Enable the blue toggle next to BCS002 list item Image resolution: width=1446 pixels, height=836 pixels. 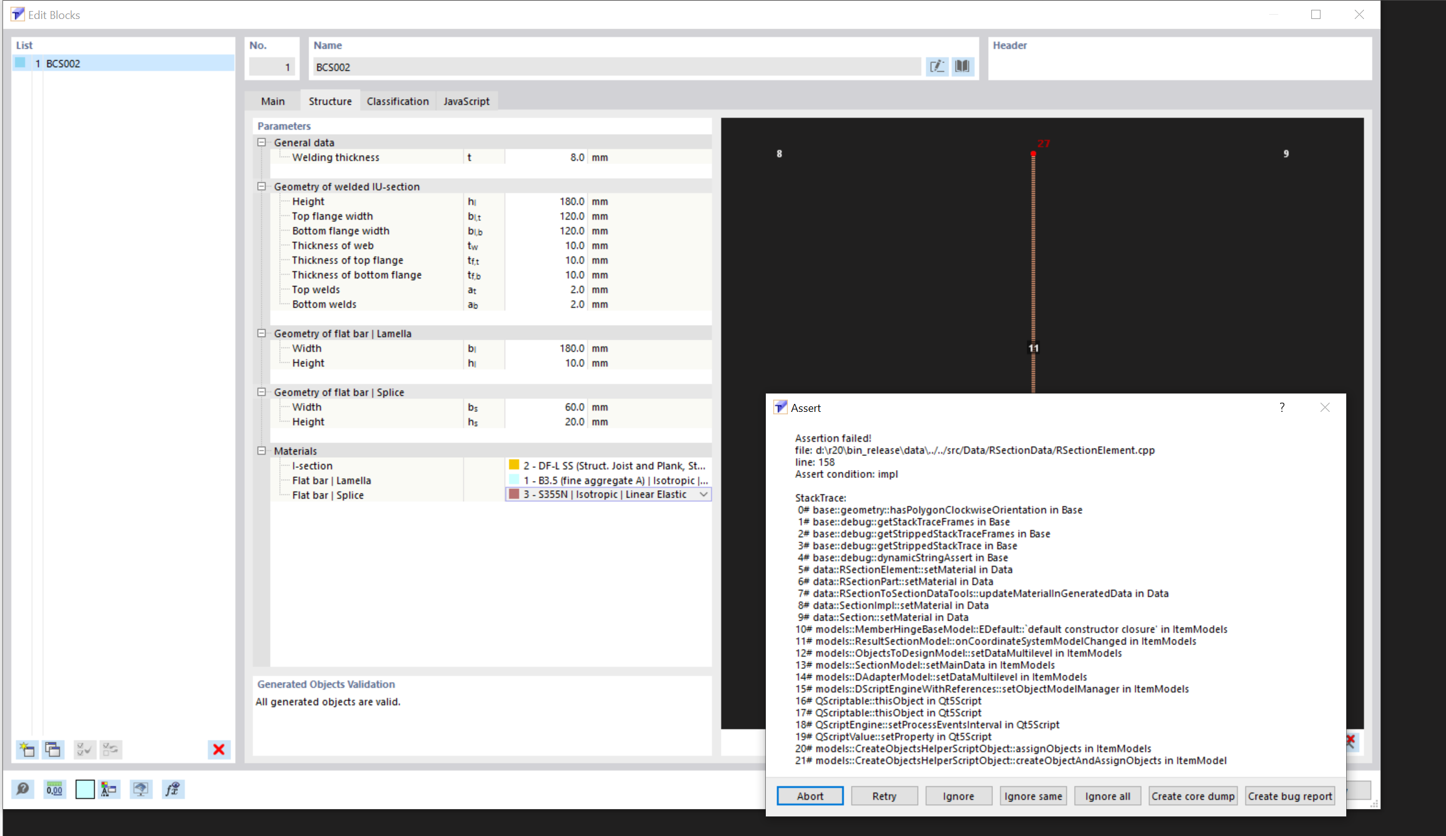pos(23,62)
